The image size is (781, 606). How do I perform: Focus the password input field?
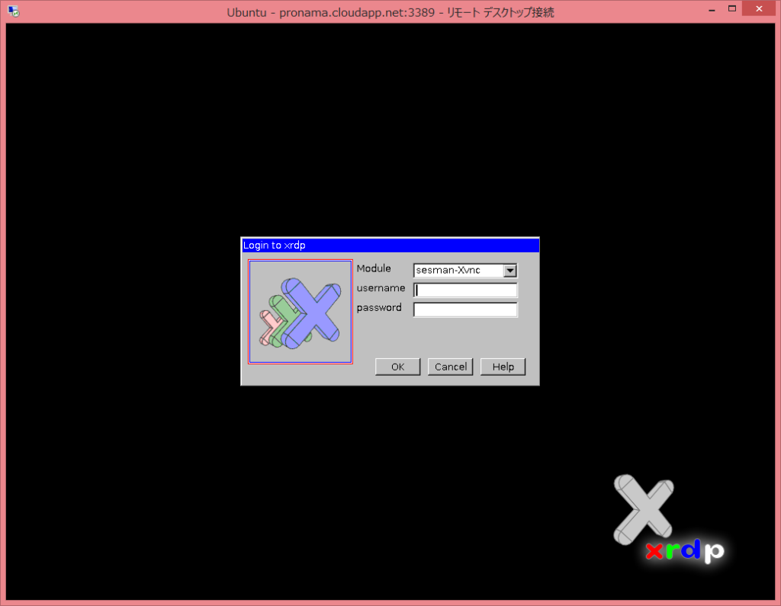(x=464, y=309)
